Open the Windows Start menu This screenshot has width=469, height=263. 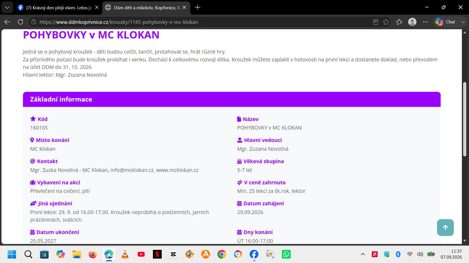[12, 254]
